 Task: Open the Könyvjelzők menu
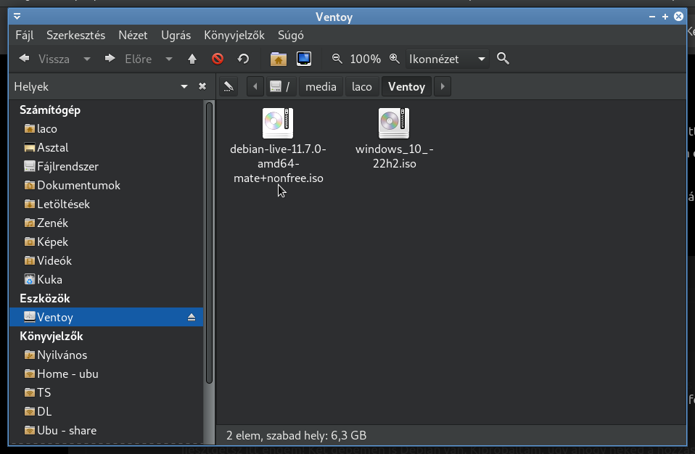234,36
